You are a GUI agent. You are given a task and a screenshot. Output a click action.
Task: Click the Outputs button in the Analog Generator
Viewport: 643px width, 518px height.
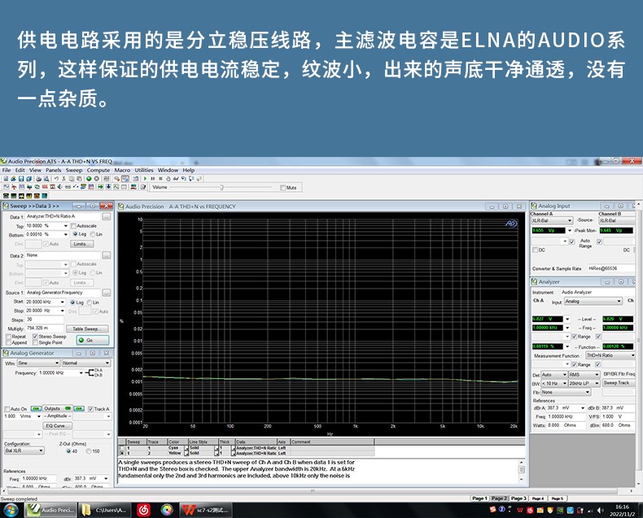57,408
